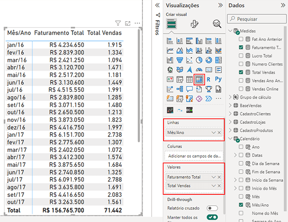Expand the Grupo de cálculo table

[230, 97]
